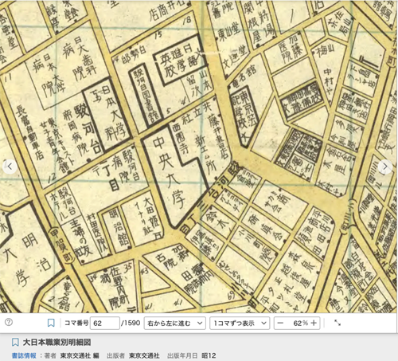Open the help question mark icon
Image resolution: width=398 pixels, height=361 pixels.
click(x=9, y=322)
